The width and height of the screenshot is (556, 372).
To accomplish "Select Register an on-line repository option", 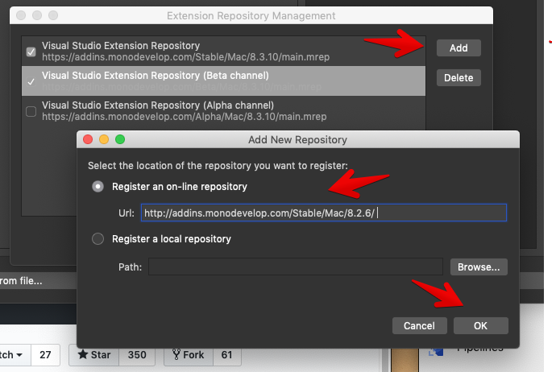I will (98, 187).
